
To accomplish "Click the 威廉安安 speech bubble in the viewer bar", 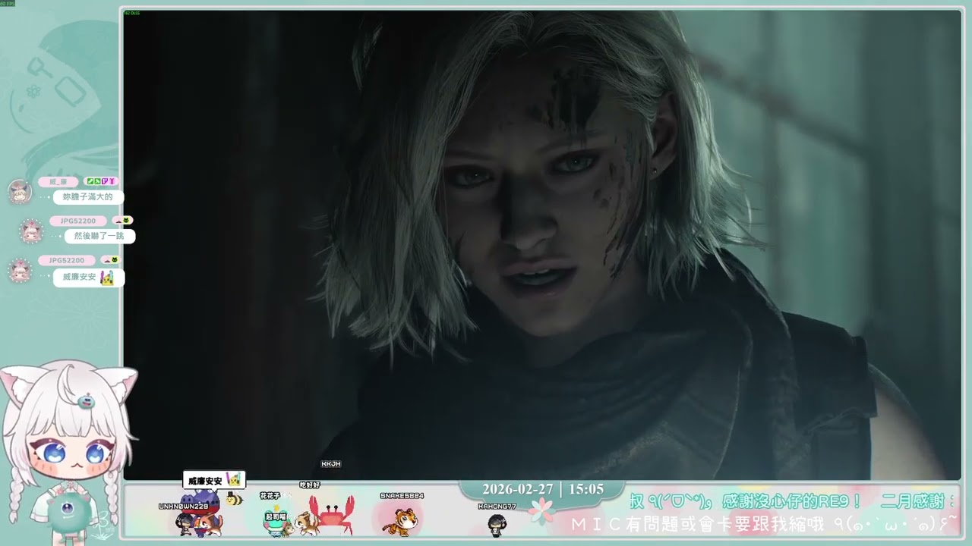I will (x=214, y=480).
